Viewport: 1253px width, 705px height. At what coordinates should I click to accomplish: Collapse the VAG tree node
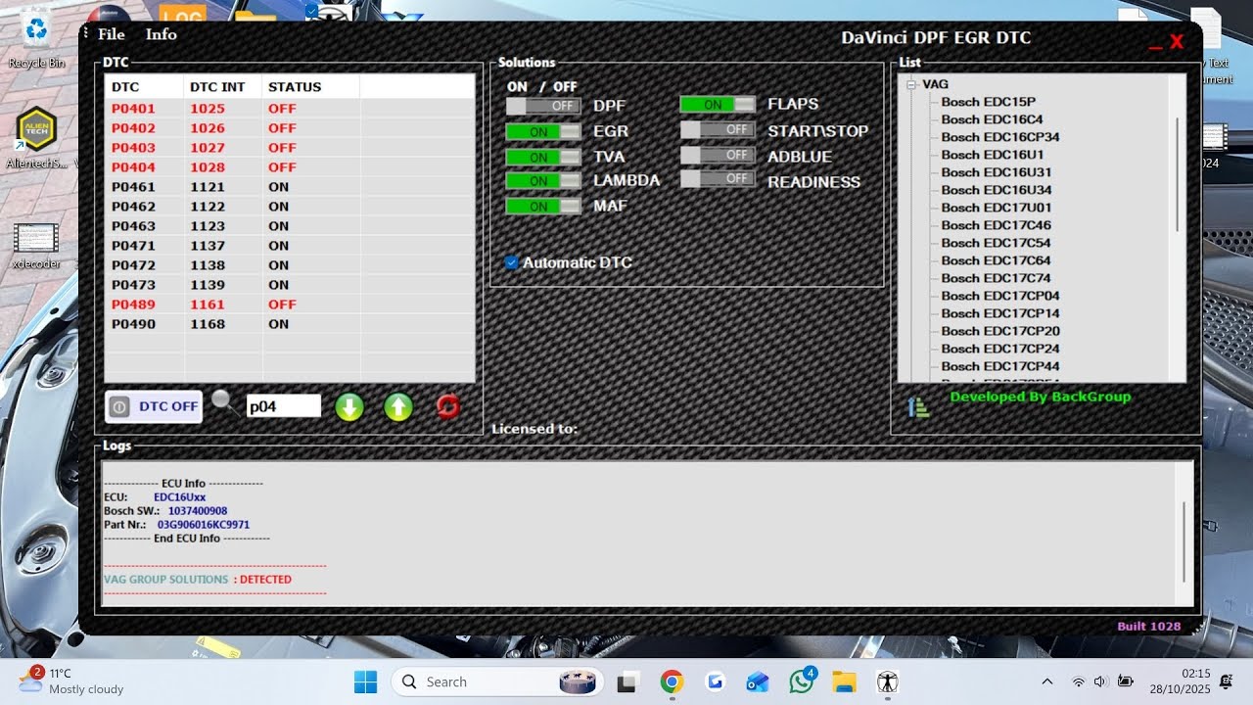point(910,85)
